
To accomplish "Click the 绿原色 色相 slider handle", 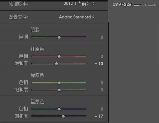I will pyautogui.click(x=59, y=83).
